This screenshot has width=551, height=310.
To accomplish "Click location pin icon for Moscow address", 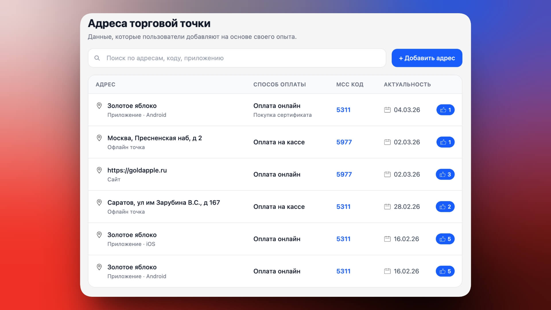I will [99, 138].
